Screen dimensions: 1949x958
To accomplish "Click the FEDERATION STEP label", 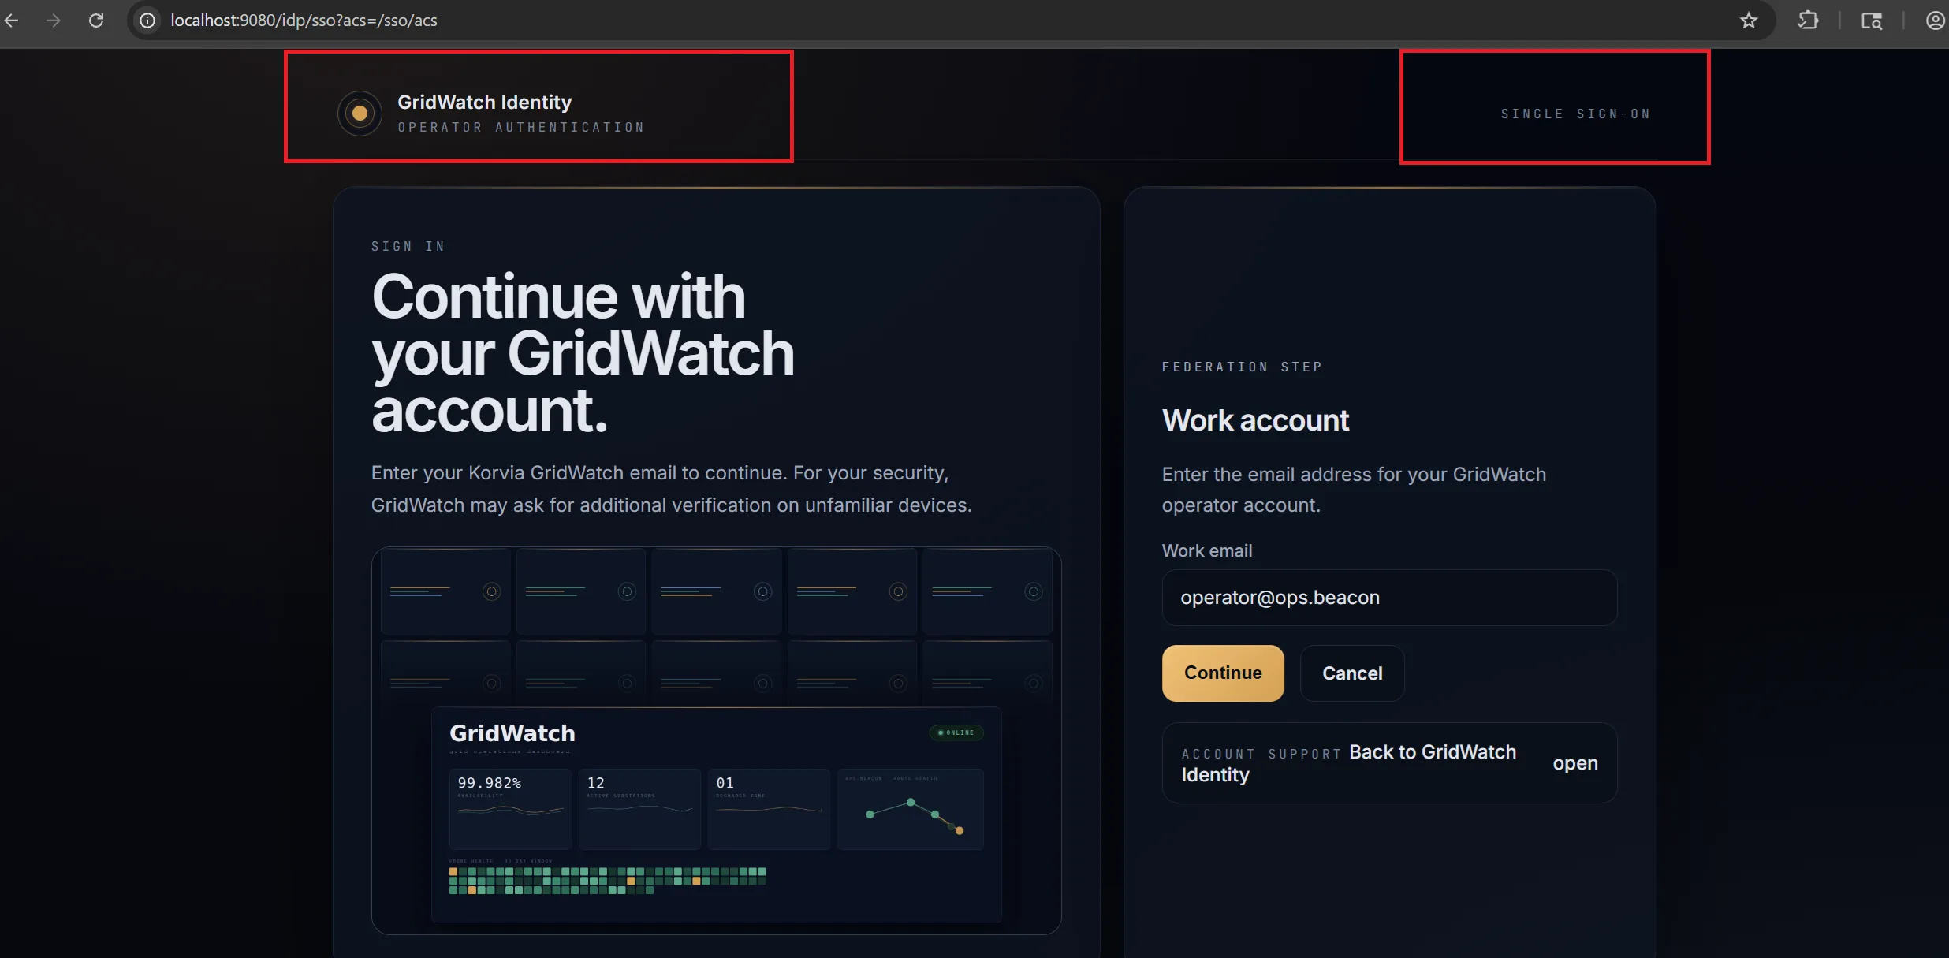I will (1242, 367).
